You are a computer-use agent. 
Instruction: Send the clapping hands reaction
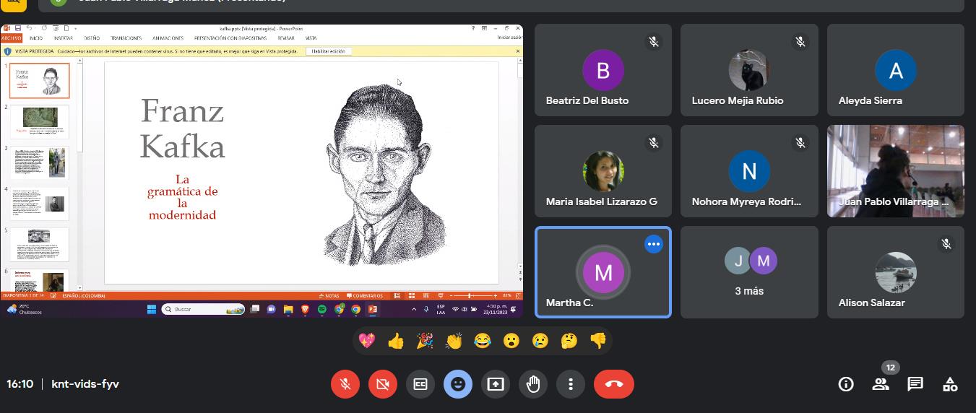pos(454,341)
